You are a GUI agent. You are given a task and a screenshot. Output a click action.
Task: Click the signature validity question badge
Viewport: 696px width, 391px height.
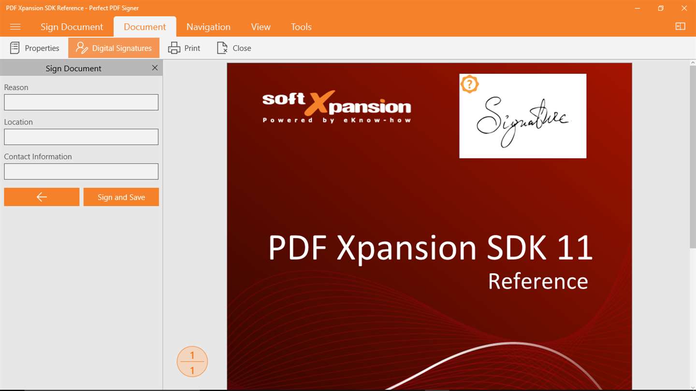[469, 84]
